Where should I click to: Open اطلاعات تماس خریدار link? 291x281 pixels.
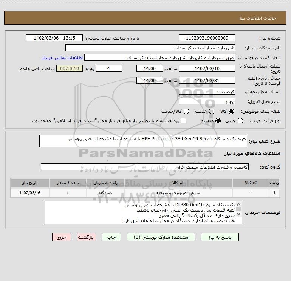(x=62, y=58)
